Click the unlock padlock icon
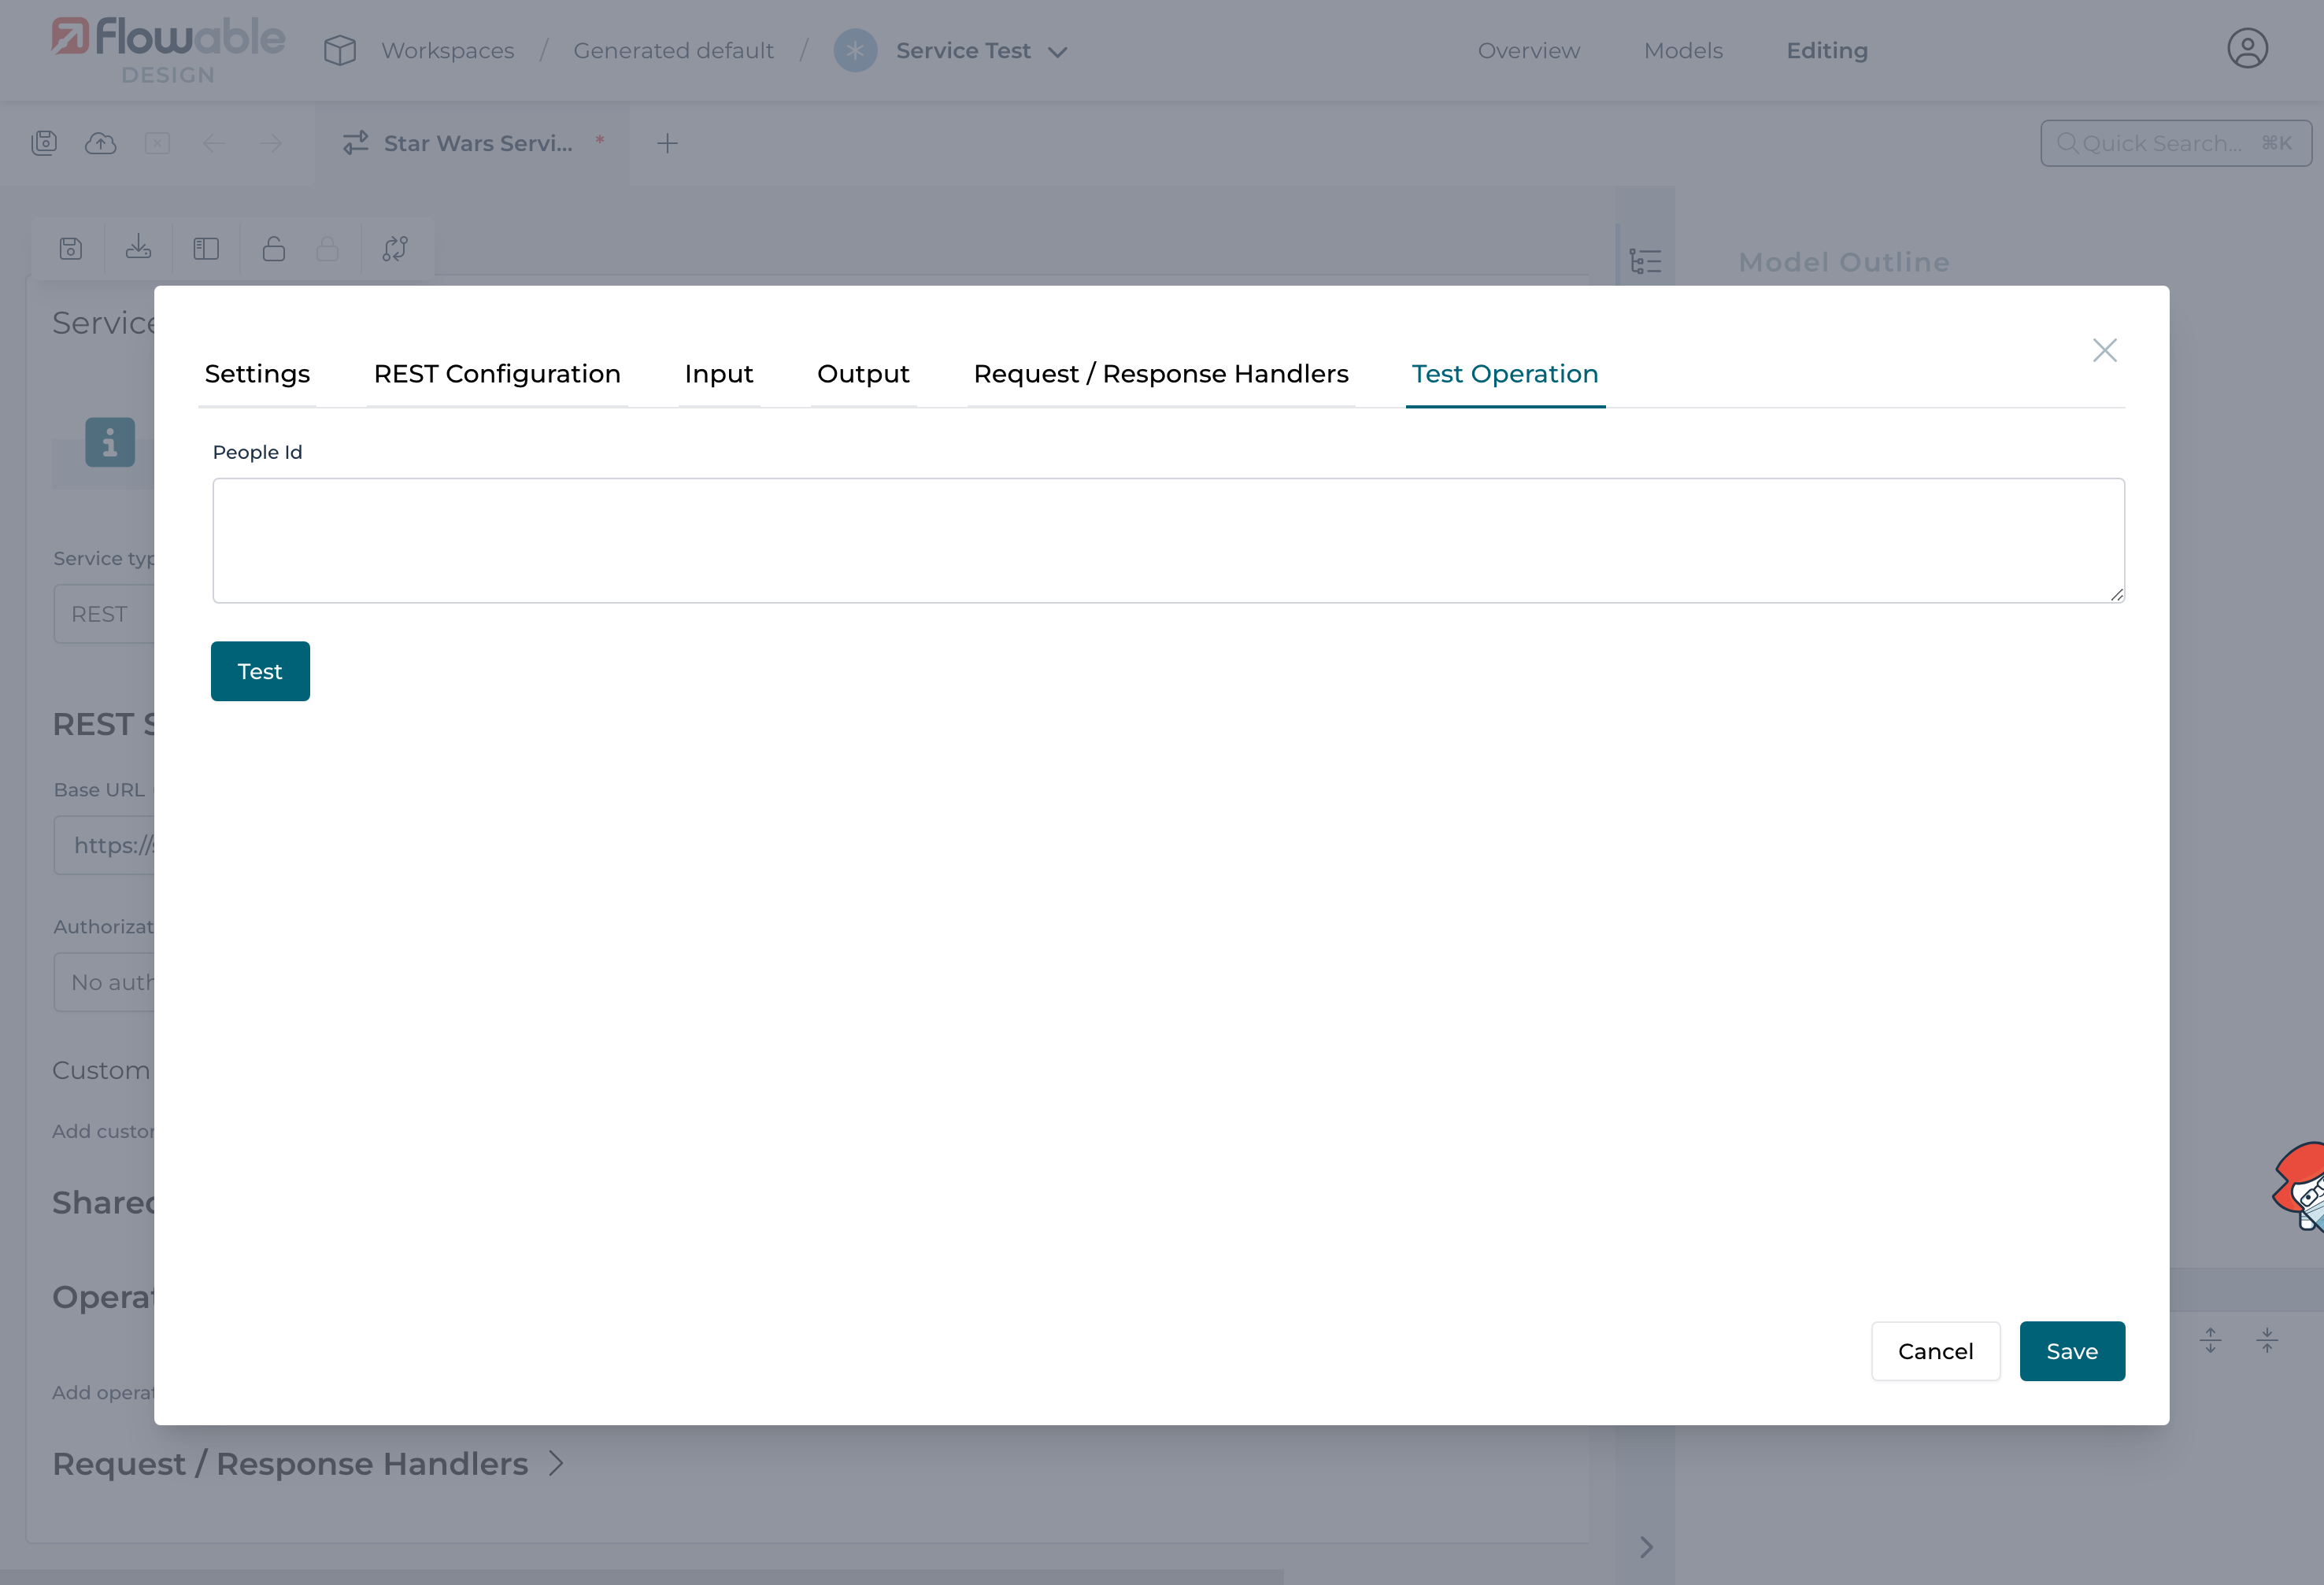The width and height of the screenshot is (2324, 1585). 273,248
